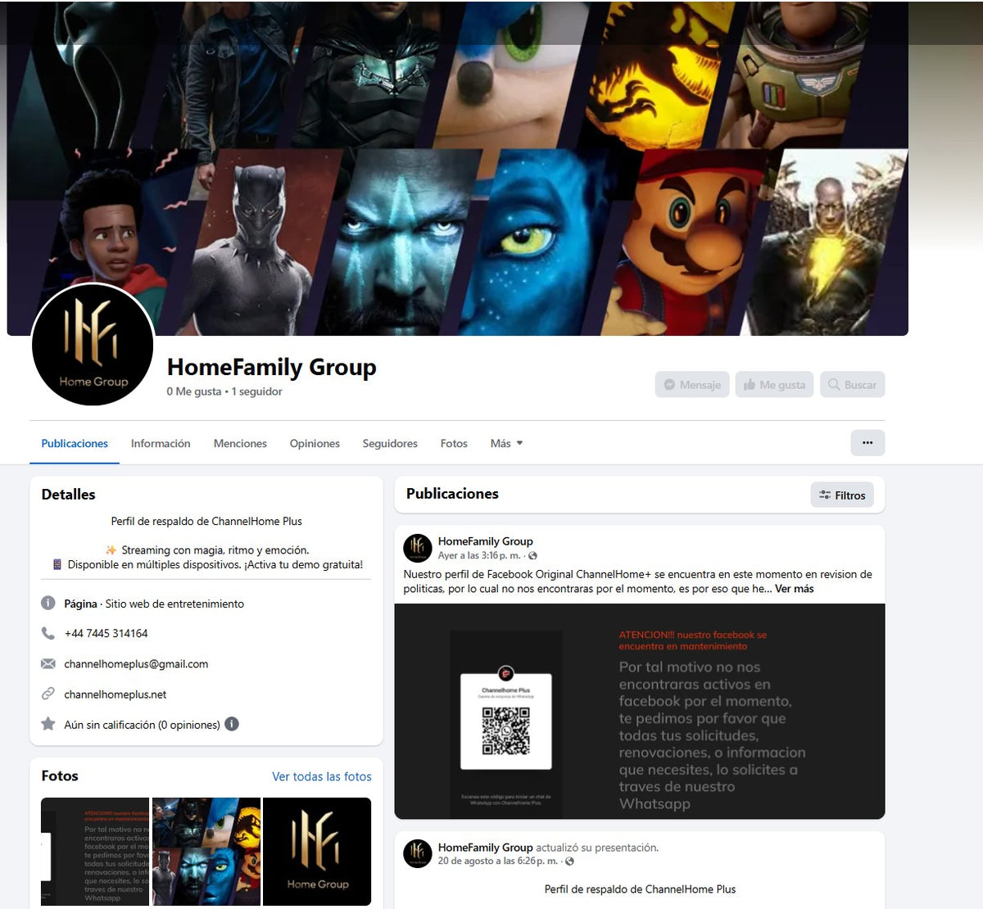Click the link chain icon
The width and height of the screenshot is (983, 909).
48,694
